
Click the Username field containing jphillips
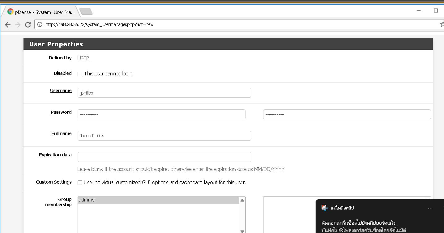point(164,93)
